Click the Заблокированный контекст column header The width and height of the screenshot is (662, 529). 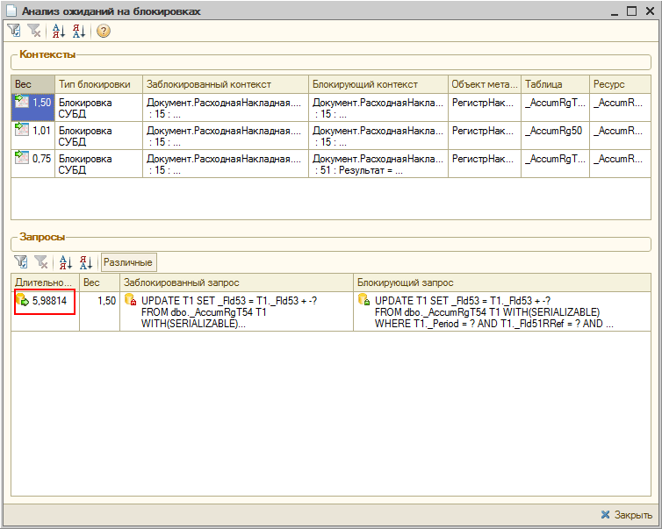(x=226, y=84)
